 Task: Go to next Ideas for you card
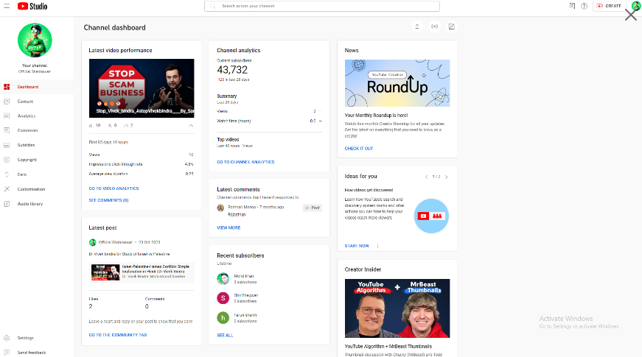[x=446, y=177]
